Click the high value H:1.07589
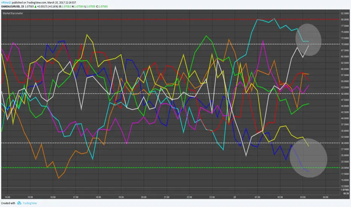The width and height of the screenshot is (351, 207). pyautogui.click(x=78, y=6)
